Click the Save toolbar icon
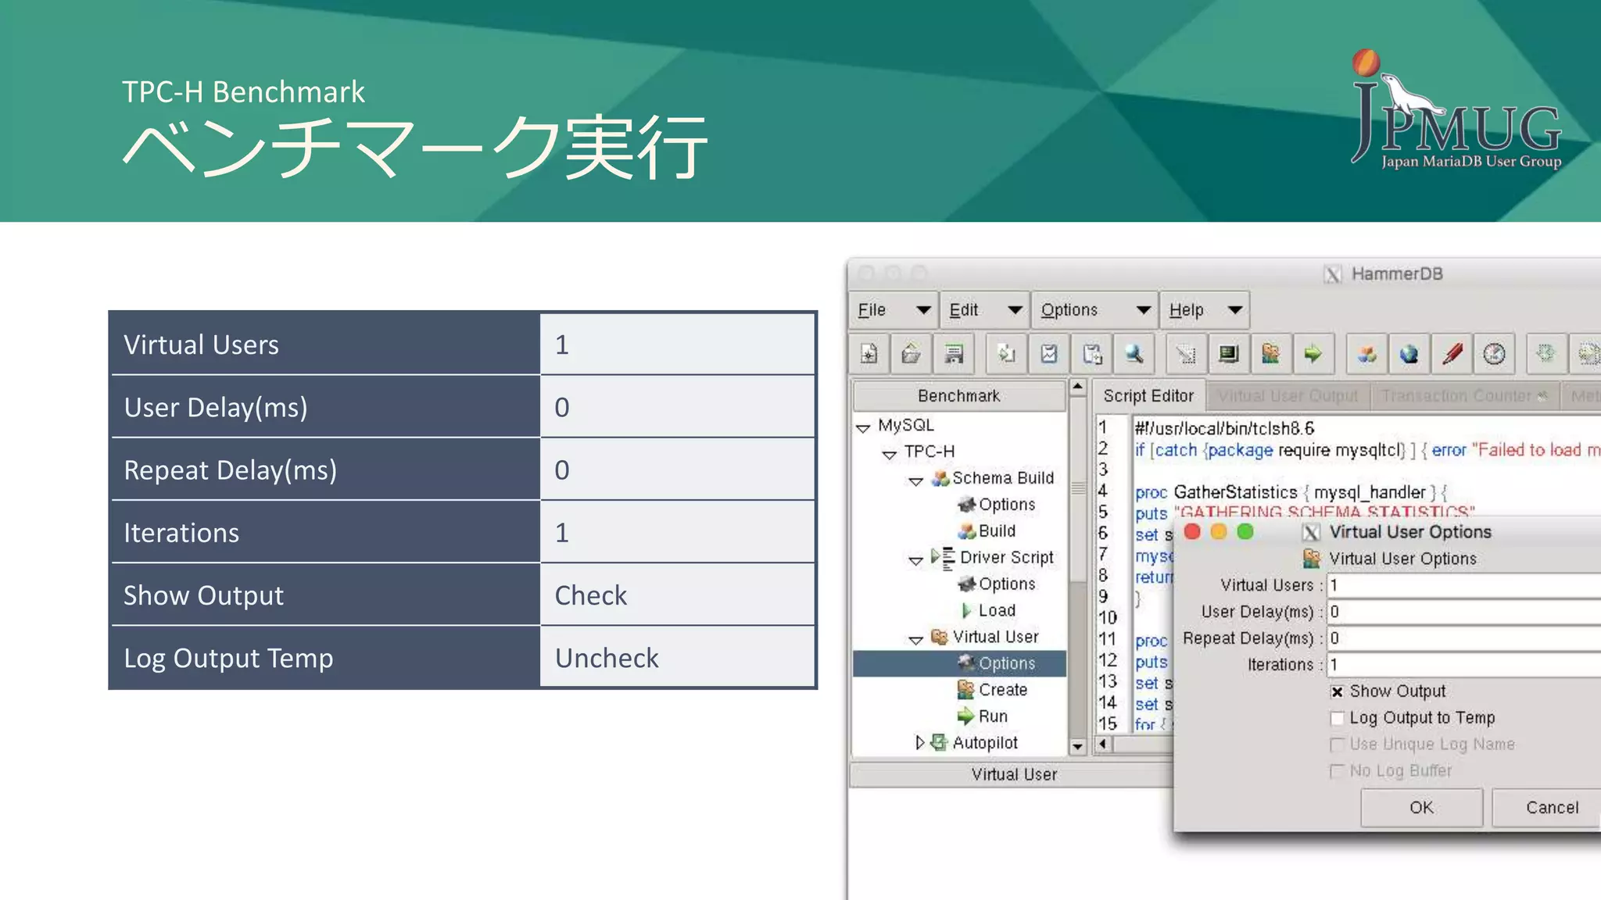The height and width of the screenshot is (900, 1601). pos(954,354)
